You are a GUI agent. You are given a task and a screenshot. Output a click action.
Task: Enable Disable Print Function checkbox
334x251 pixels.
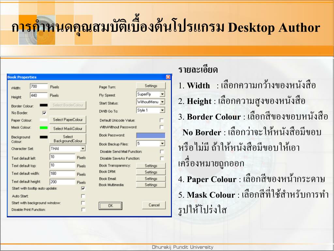coord(83,209)
